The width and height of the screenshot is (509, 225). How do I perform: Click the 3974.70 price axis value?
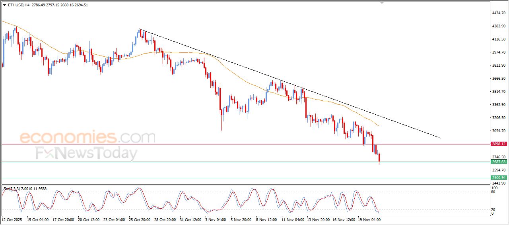tap(498, 52)
